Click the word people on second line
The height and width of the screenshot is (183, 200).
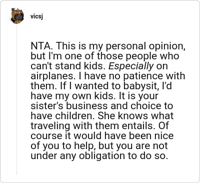tap(141, 56)
